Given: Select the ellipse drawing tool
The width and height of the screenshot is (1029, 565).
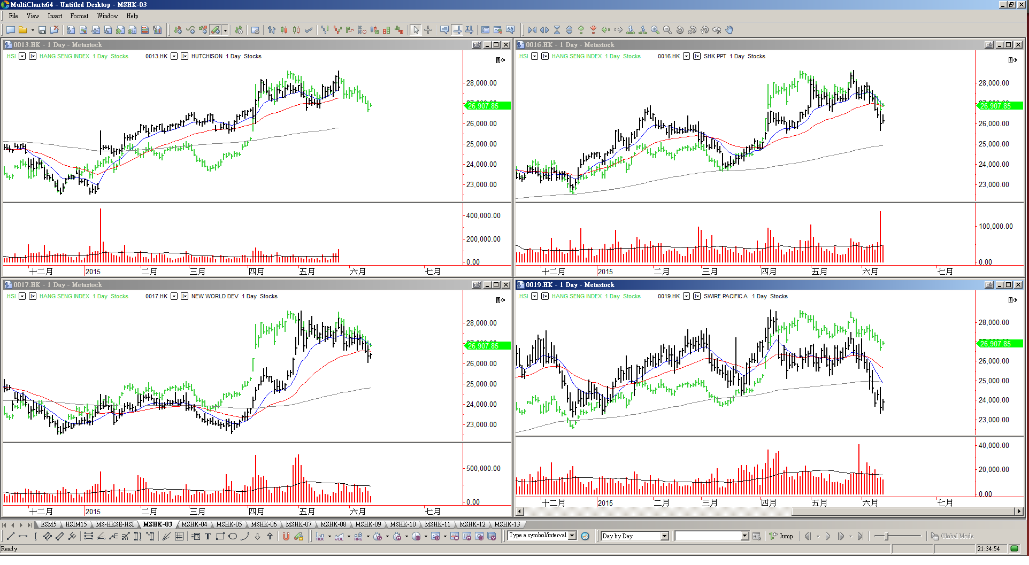Looking at the screenshot, I should pos(233,536).
